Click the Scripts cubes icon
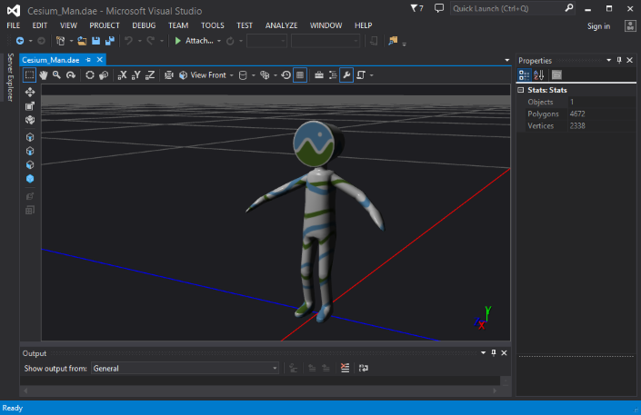Viewport: 641px width, 415px height. [265, 75]
